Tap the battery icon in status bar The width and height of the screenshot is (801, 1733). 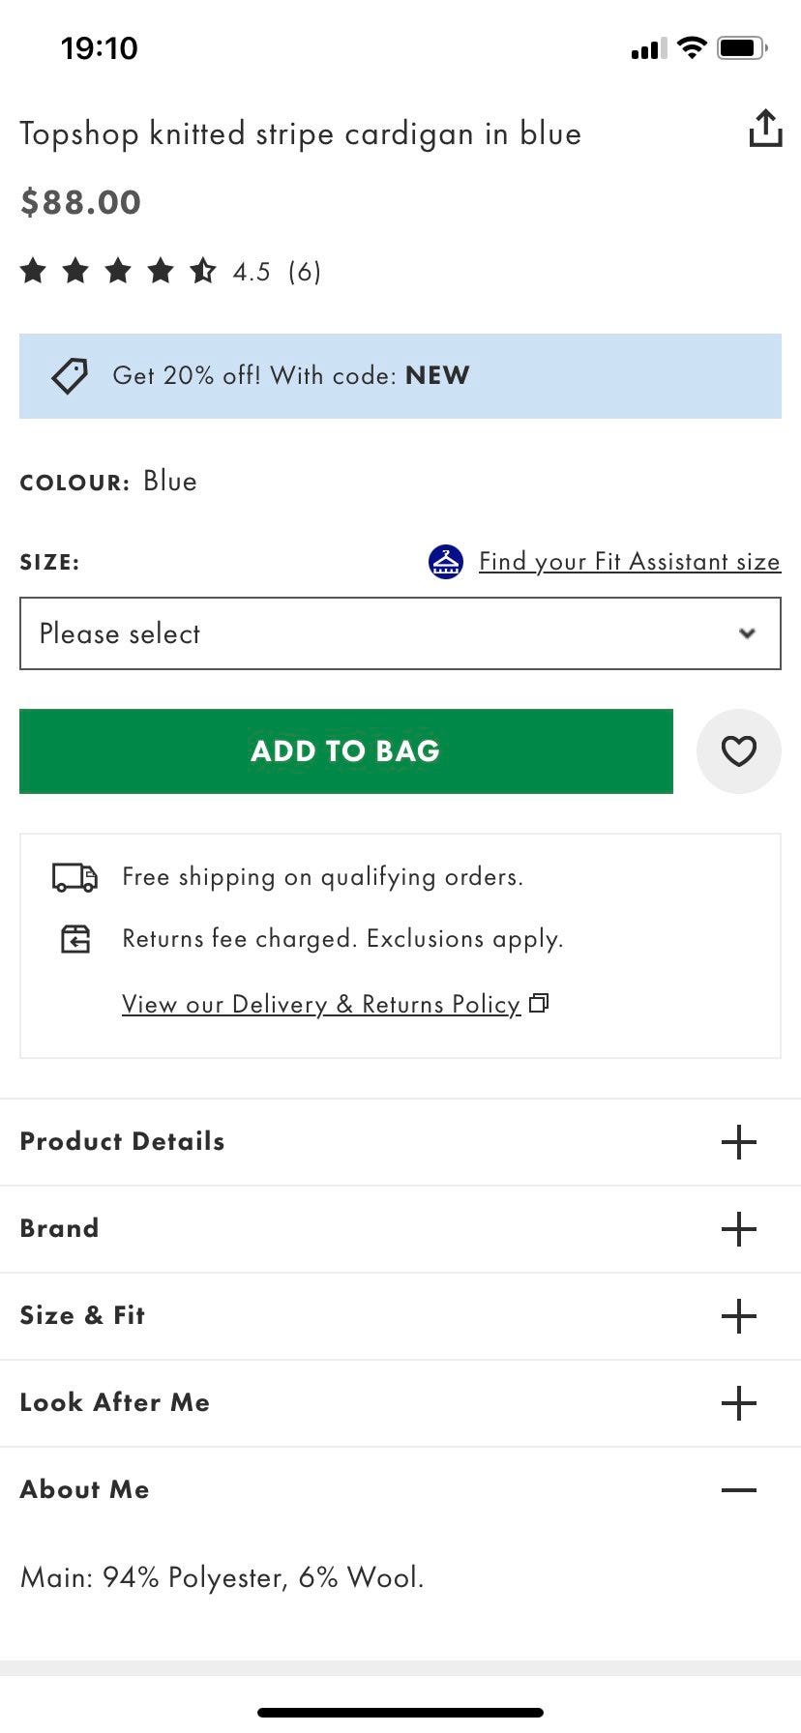coord(742,47)
